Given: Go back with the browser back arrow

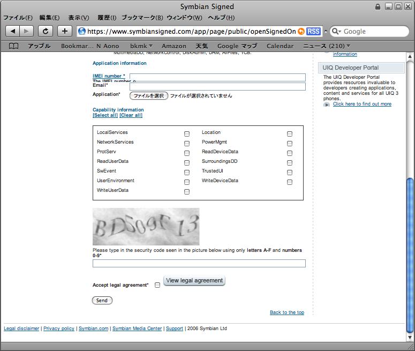Looking at the screenshot, I should [12, 31].
